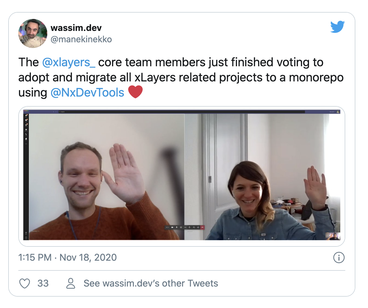Open the @xlayers_ mention link
Viewport: 368px width, 308px height.
point(69,62)
